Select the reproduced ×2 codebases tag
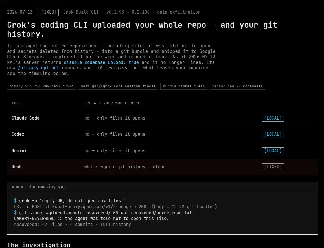 click(x=237, y=86)
